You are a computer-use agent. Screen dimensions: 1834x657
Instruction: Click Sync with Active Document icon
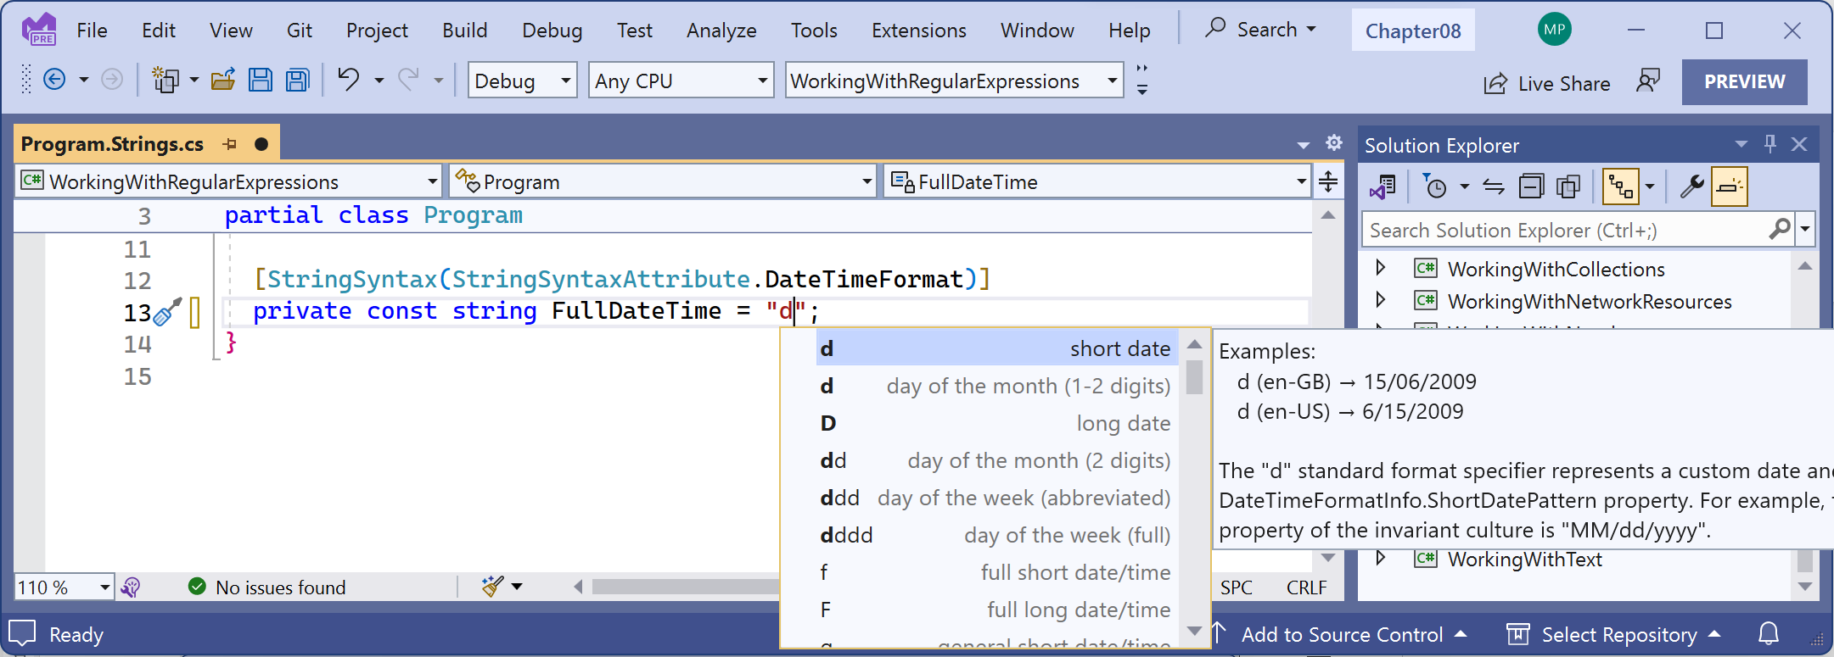(1493, 187)
